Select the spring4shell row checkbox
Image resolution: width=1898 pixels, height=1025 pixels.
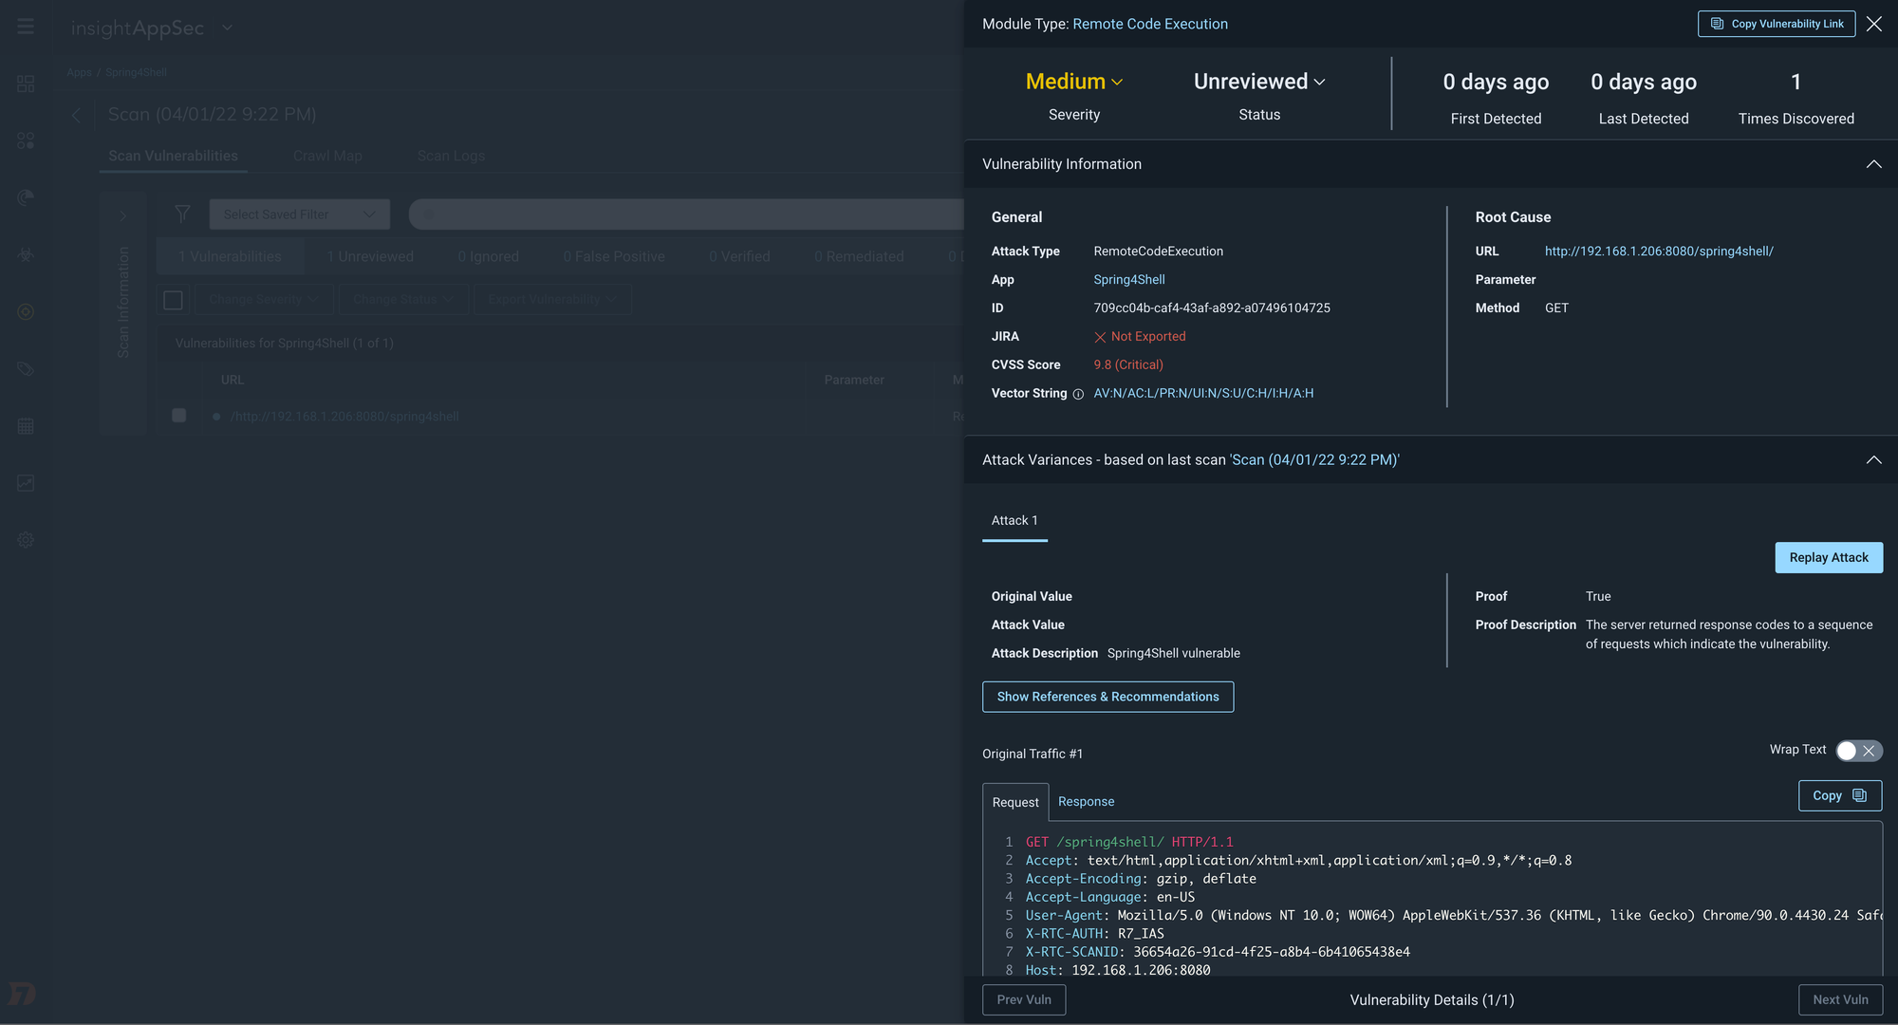click(x=178, y=416)
